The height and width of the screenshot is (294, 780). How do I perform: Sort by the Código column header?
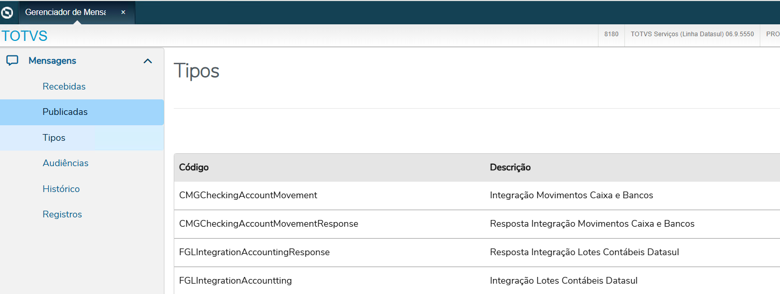point(193,167)
